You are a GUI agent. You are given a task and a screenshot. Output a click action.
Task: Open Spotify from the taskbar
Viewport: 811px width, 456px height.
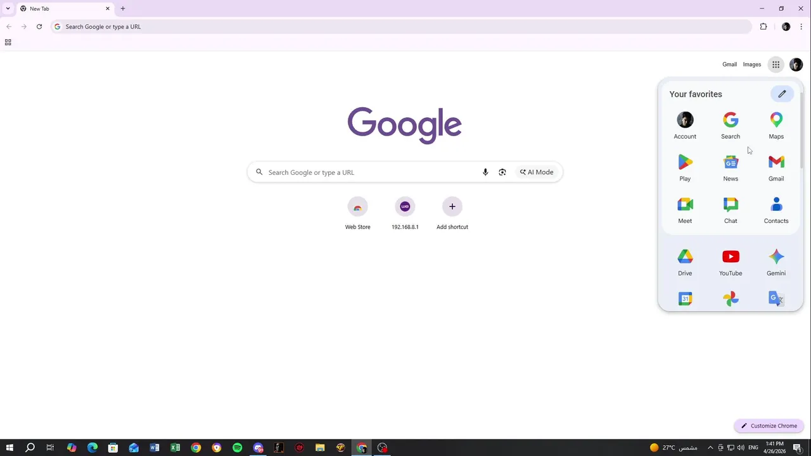237,448
